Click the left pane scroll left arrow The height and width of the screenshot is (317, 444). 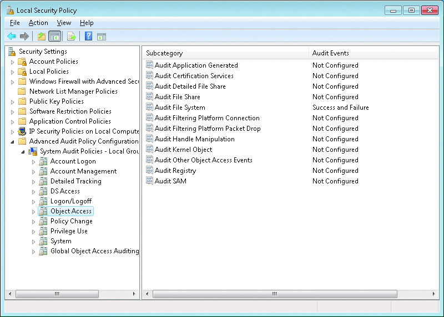[x=10, y=294]
